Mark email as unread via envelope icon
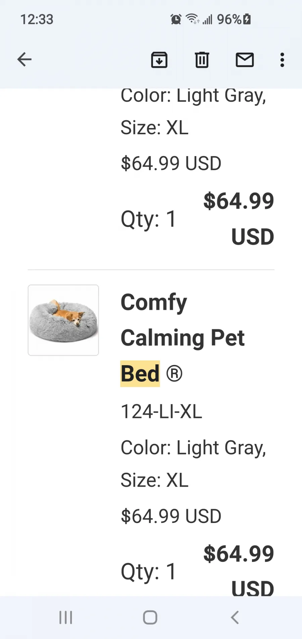302x639 pixels. [245, 60]
